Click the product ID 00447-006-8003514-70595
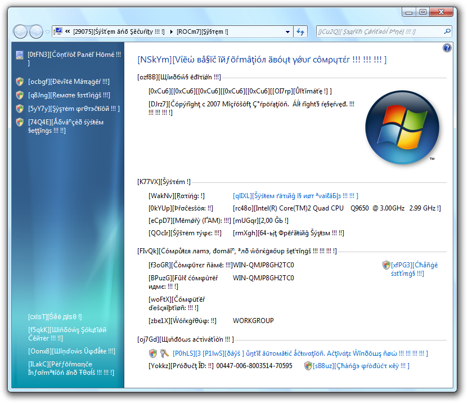 254,366
